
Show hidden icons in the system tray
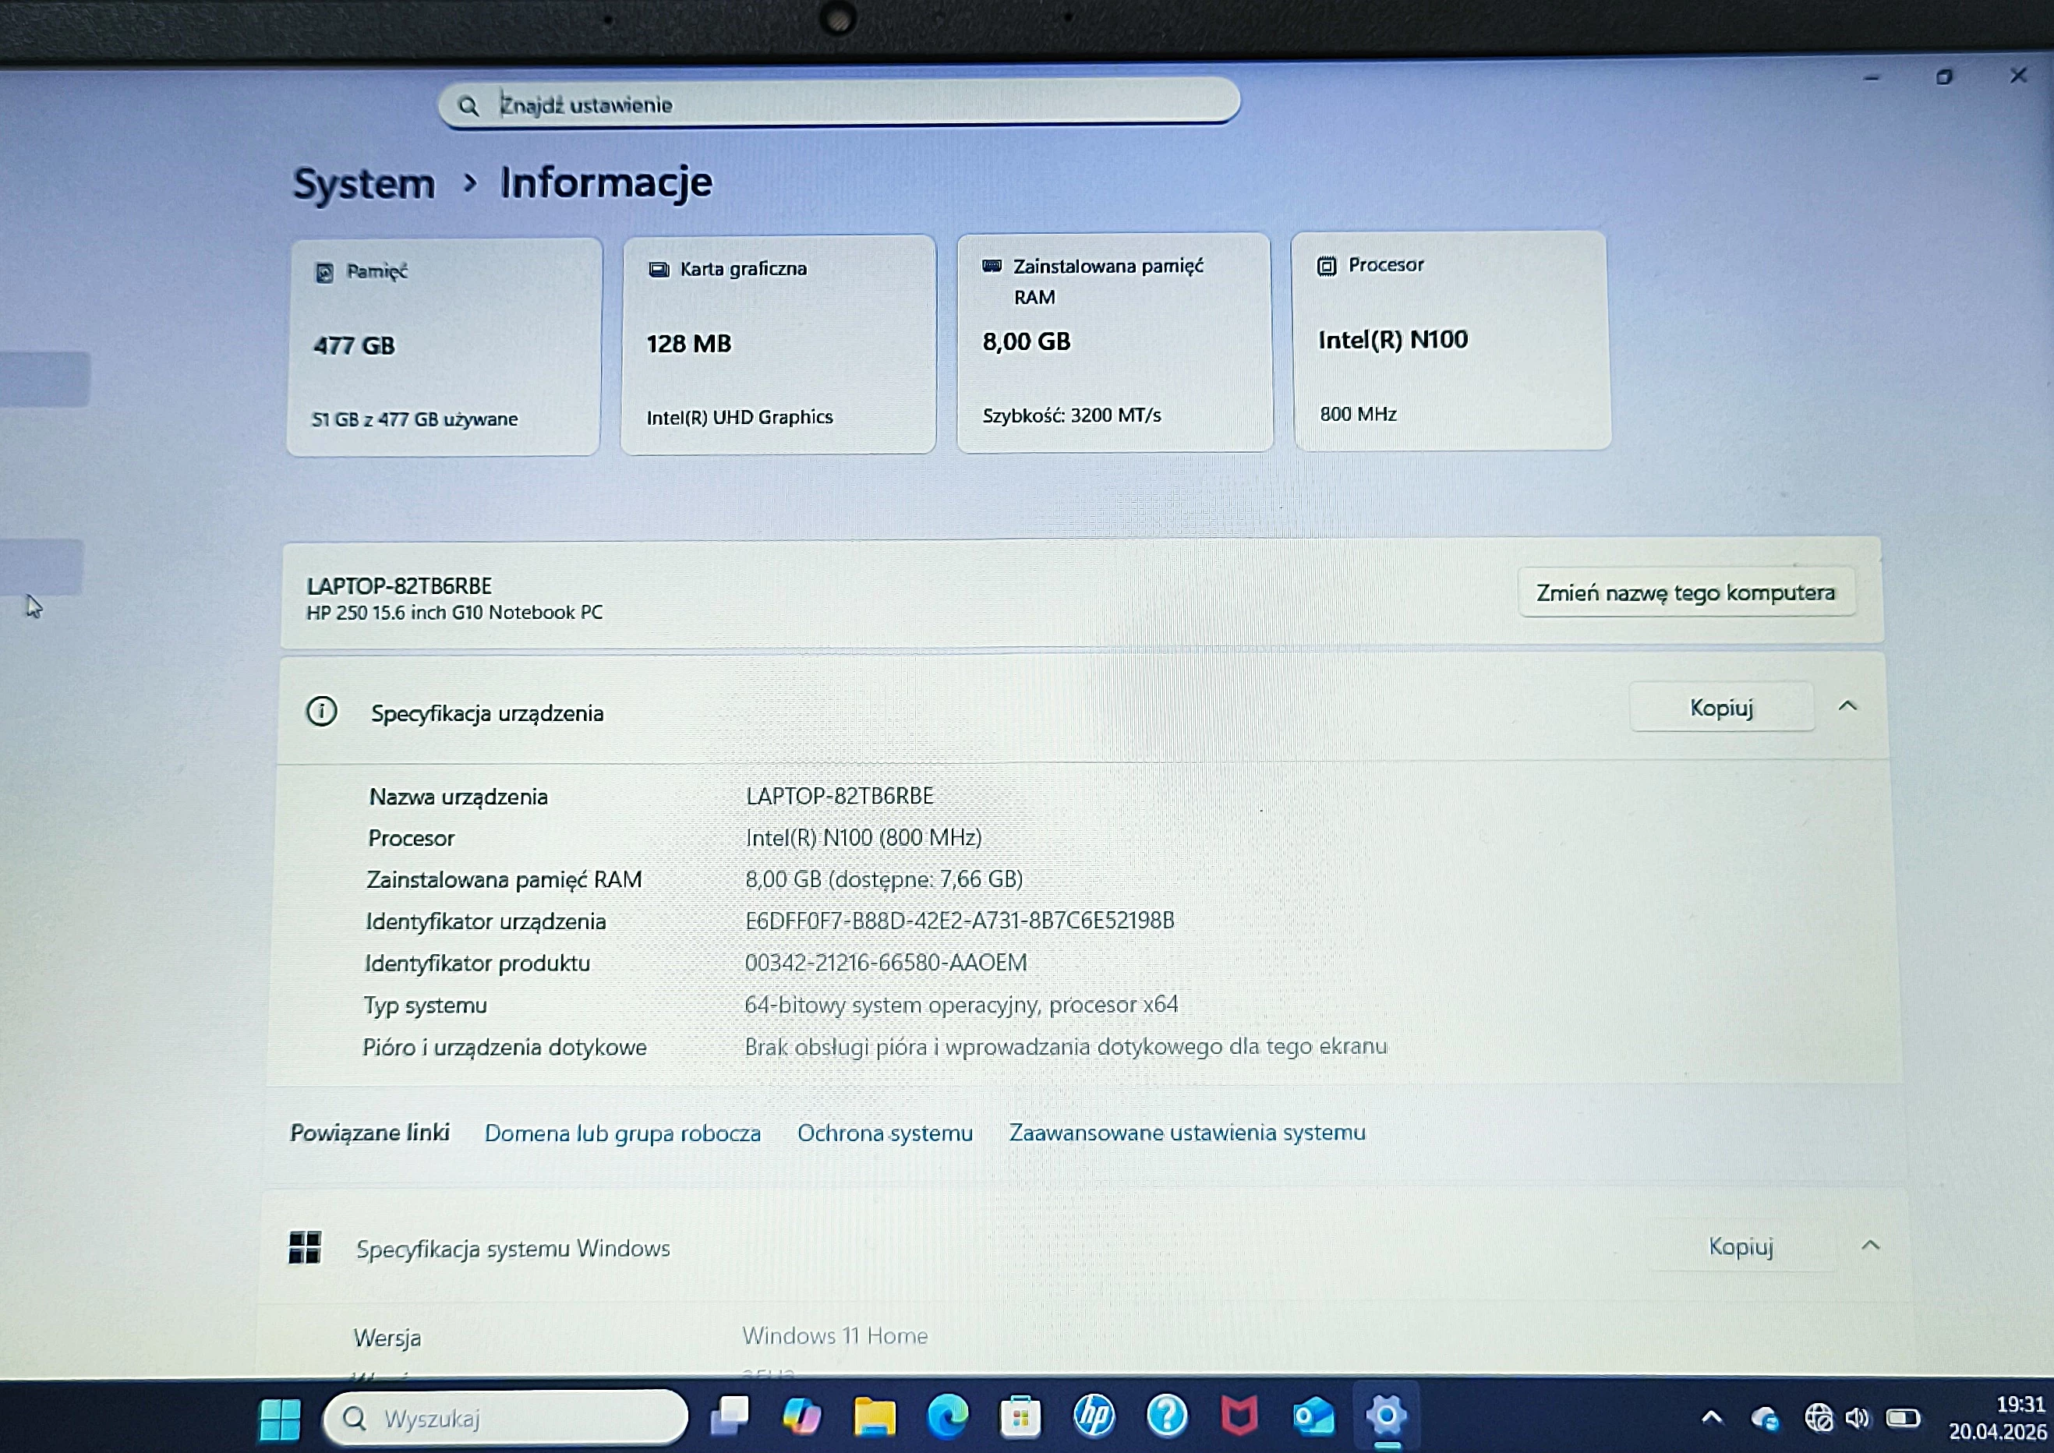[x=1713, y=1416]
